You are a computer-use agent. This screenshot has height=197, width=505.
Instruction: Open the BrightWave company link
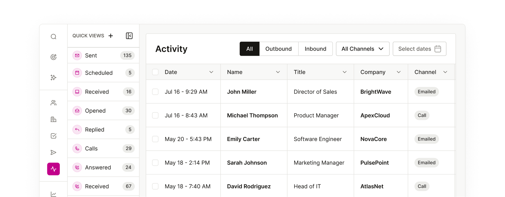[x=376, y=92]
